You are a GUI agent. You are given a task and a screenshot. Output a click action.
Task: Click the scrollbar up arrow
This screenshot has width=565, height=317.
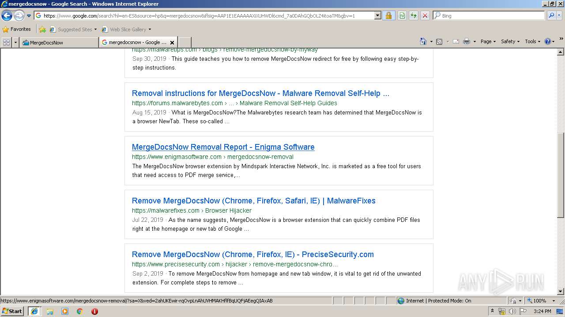click(561, 52)
